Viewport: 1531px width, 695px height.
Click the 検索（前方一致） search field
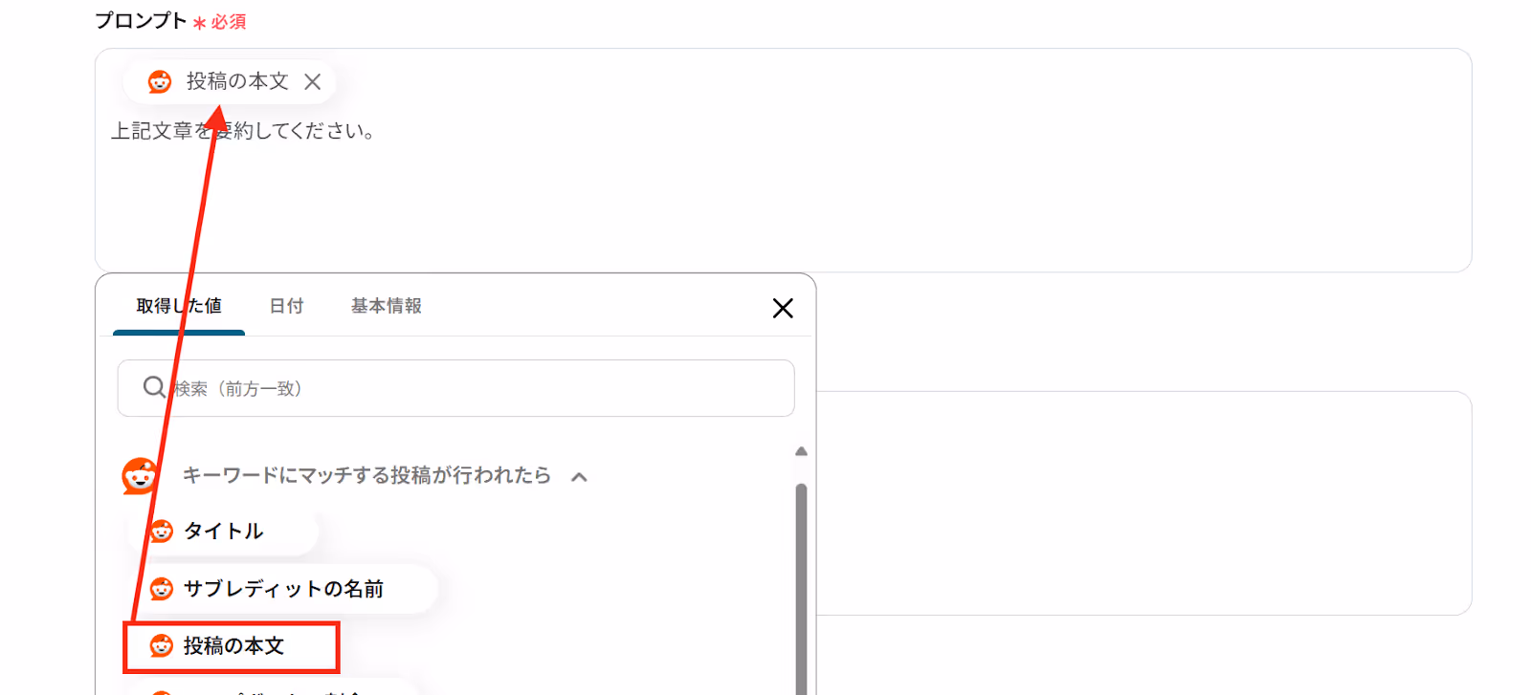tap(455, 388)
